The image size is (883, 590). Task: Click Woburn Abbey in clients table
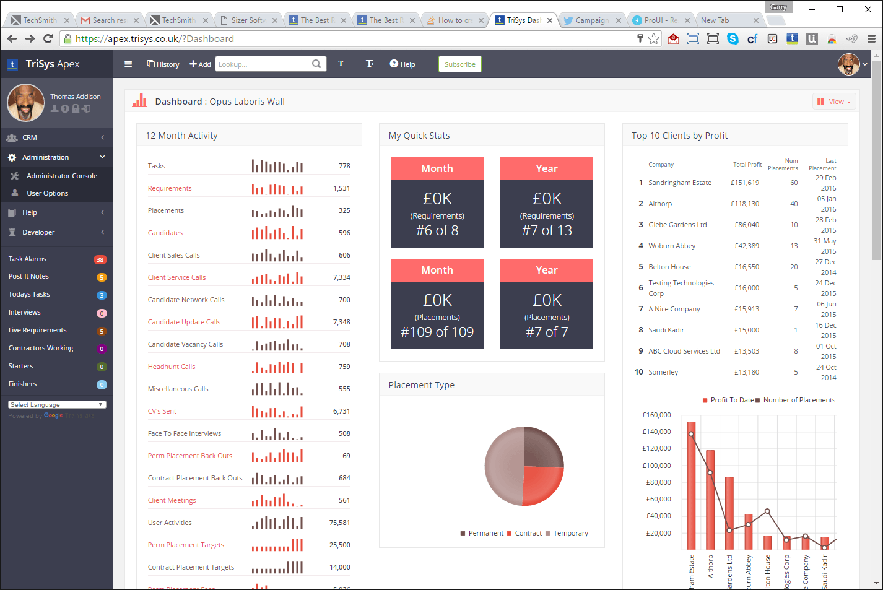click(672, 246)
